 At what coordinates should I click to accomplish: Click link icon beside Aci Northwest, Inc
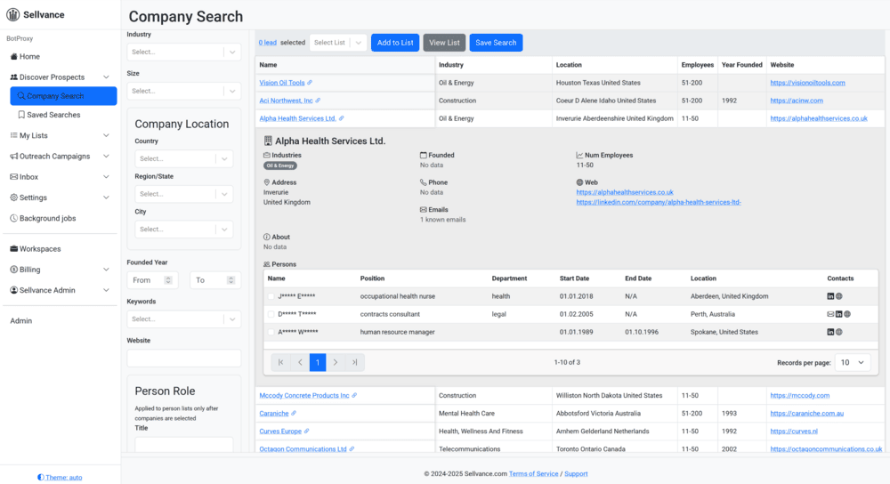tap(318, 101)
